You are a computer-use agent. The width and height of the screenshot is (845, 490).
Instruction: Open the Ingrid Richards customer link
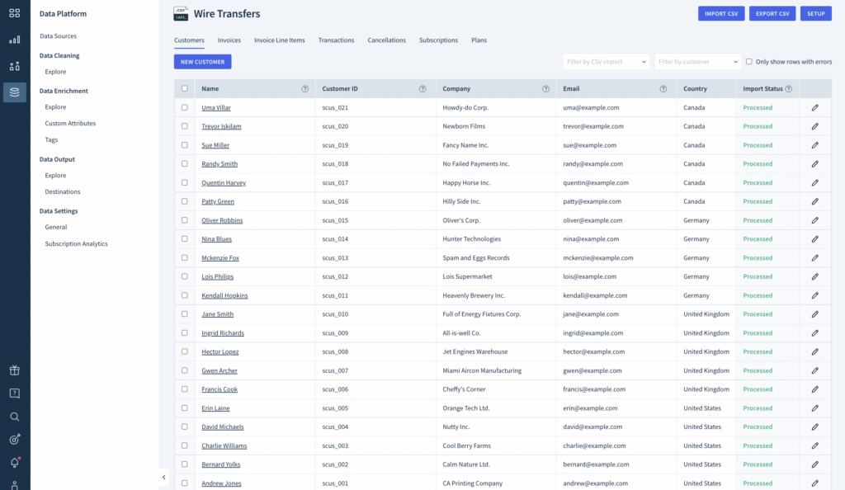[223, 333]
